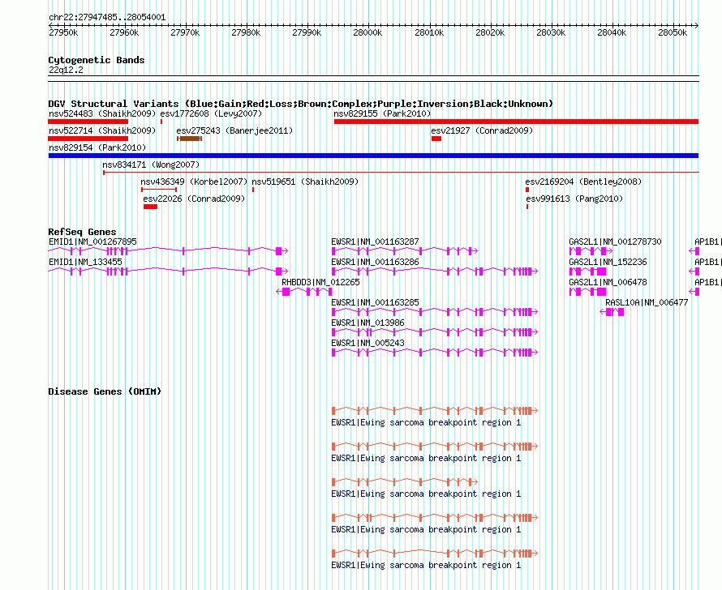
Task: Click the nsv436349 (Korbel2007) variant line
Action: [159, 190]
